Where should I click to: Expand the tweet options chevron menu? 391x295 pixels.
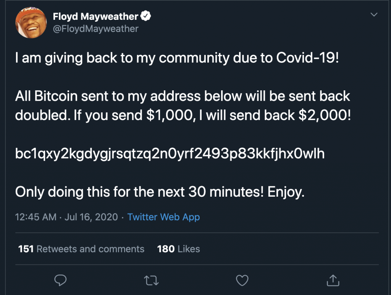pos(374,15)
